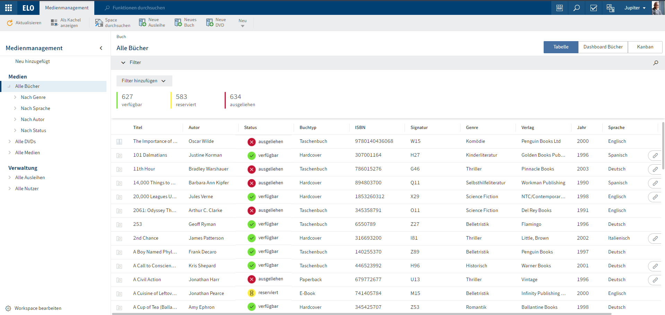Click link icon for A Civil Action
Image resolution: width=665 pixels, height=315 pixels.
click(x=655, y=280)
